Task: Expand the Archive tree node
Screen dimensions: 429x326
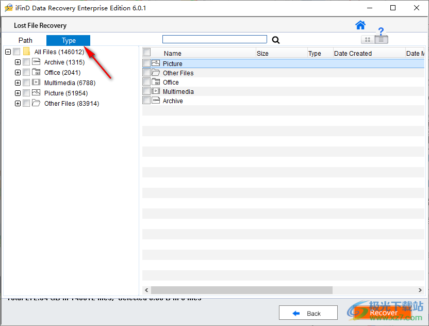Action: click(18, 61)
